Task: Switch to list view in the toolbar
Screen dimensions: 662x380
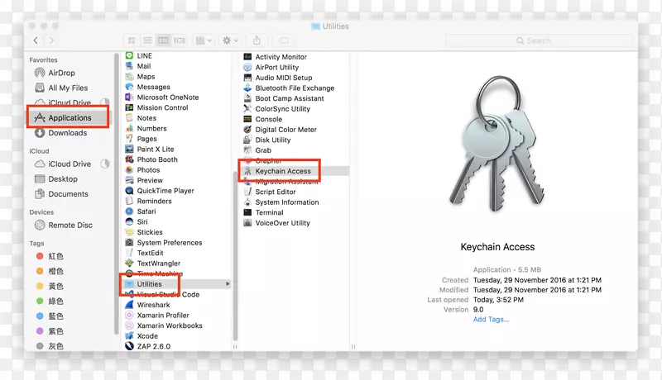Action: [x=147, y=40]
